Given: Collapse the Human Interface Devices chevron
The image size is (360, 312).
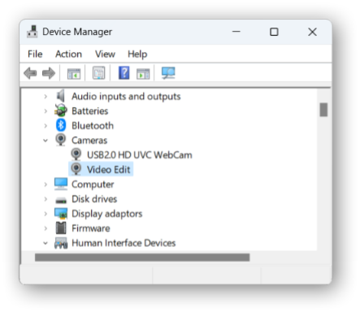Looking at the screenshot, I should click(46, 243).
